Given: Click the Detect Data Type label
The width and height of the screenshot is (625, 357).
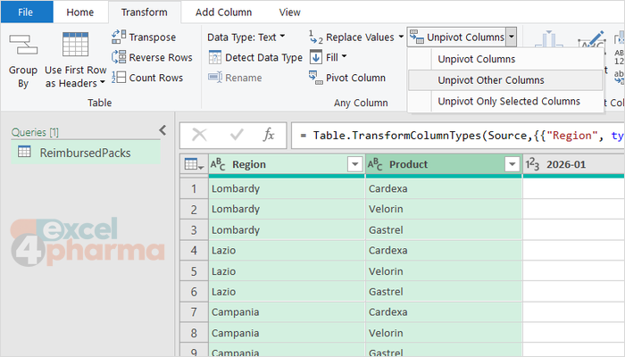Looking at the screenshot, I should [264, 58].
